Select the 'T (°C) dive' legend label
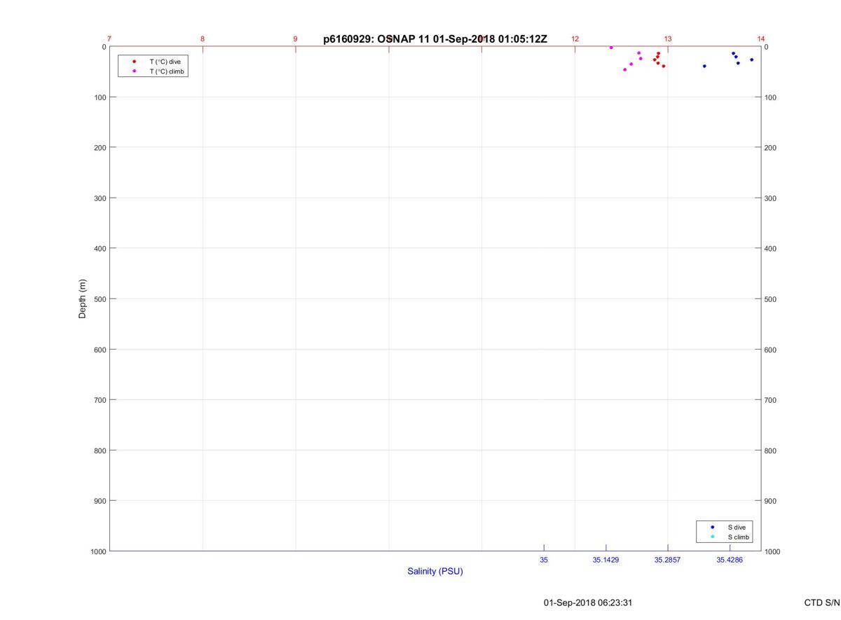Image resolution: width=841 pixels, height=620 pixels. click(165, 62)
